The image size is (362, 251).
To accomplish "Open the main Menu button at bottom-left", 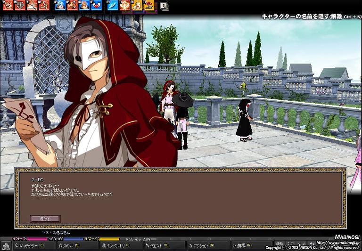I will pos(6,246).
